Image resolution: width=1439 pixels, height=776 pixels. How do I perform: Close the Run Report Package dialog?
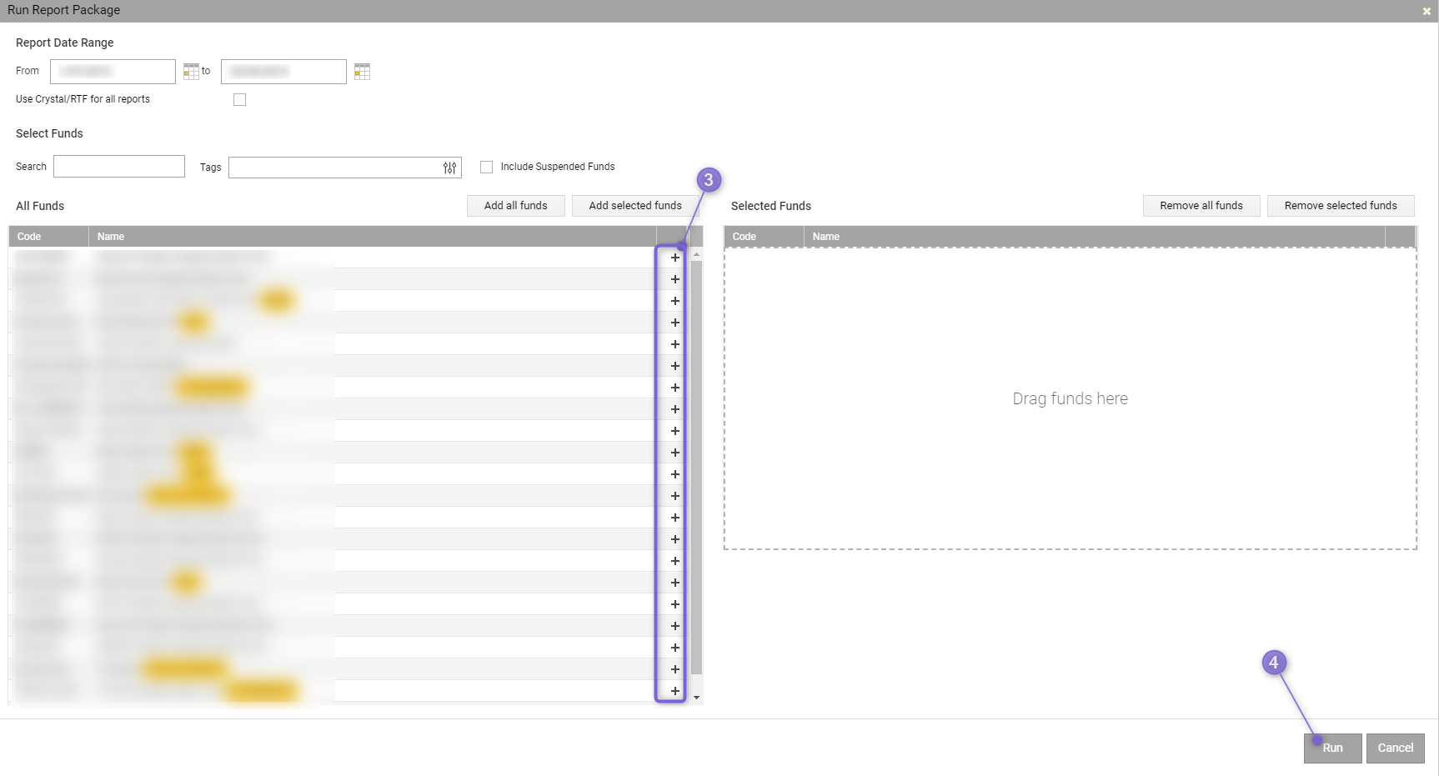(x=1426, y=11)
